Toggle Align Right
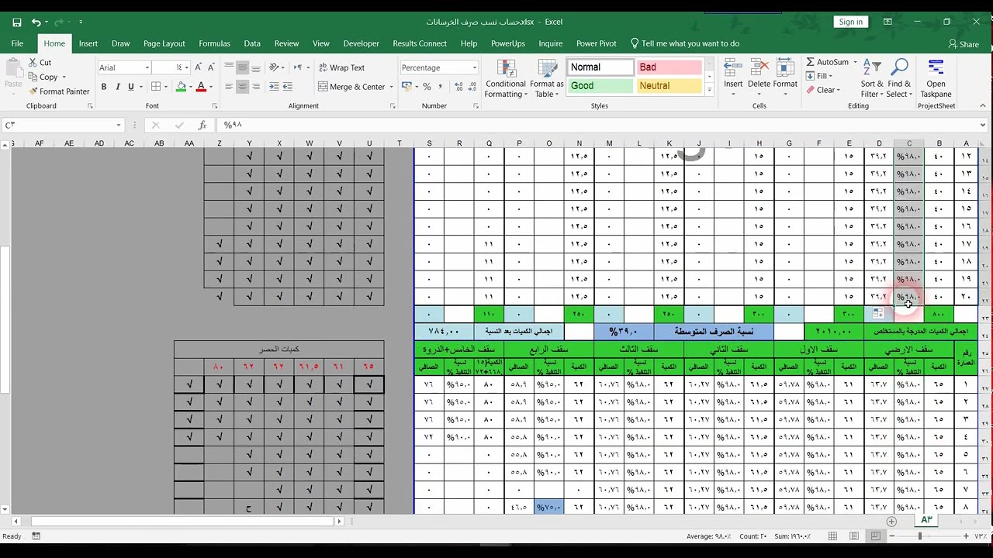Image resolution: width=993 pixels, height=558 pixels. 257,87
